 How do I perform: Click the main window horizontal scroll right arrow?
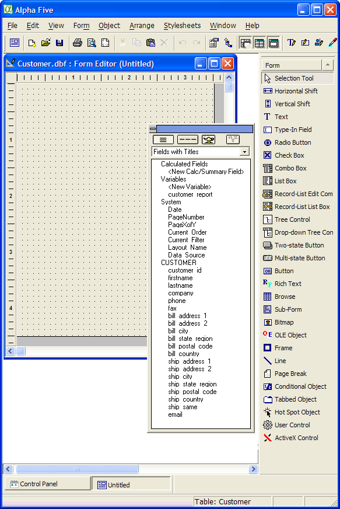253,469
